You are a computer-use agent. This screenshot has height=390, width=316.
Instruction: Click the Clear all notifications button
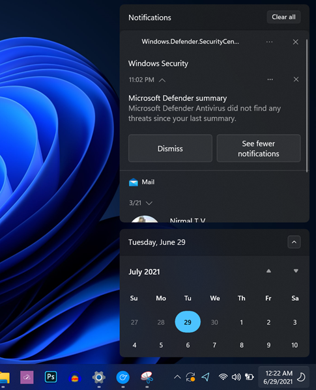click(x=283, y=17)
